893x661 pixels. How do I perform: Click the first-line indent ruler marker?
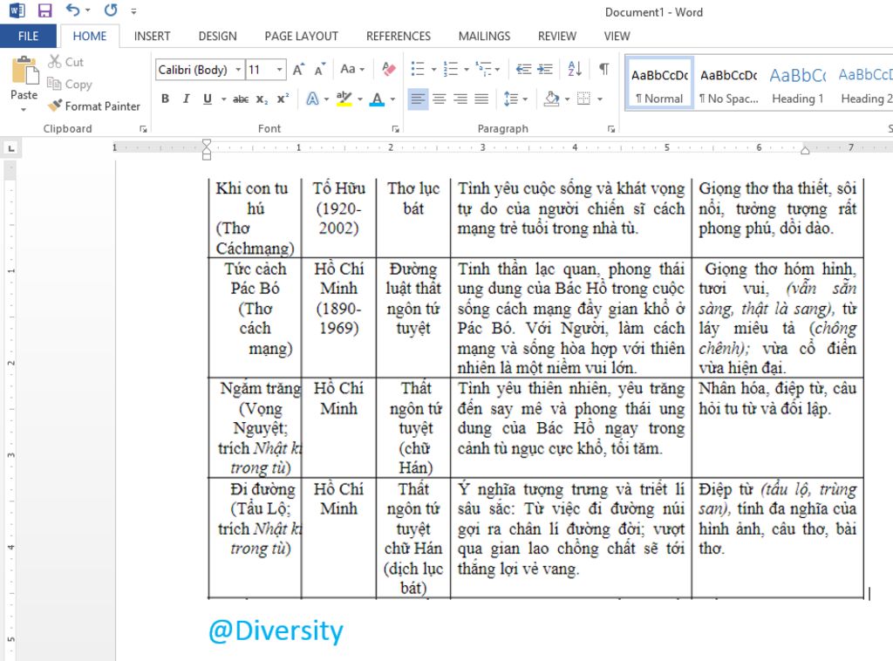click(207, 144)
